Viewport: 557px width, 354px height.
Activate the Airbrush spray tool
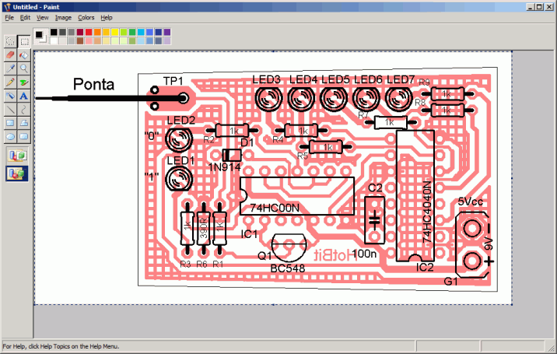click(x=10, y=96)
